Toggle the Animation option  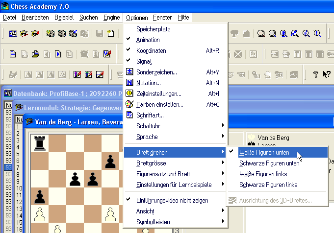coord(176,40)
